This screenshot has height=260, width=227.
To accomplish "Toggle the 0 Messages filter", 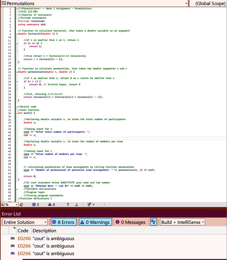I will point(130,222).
